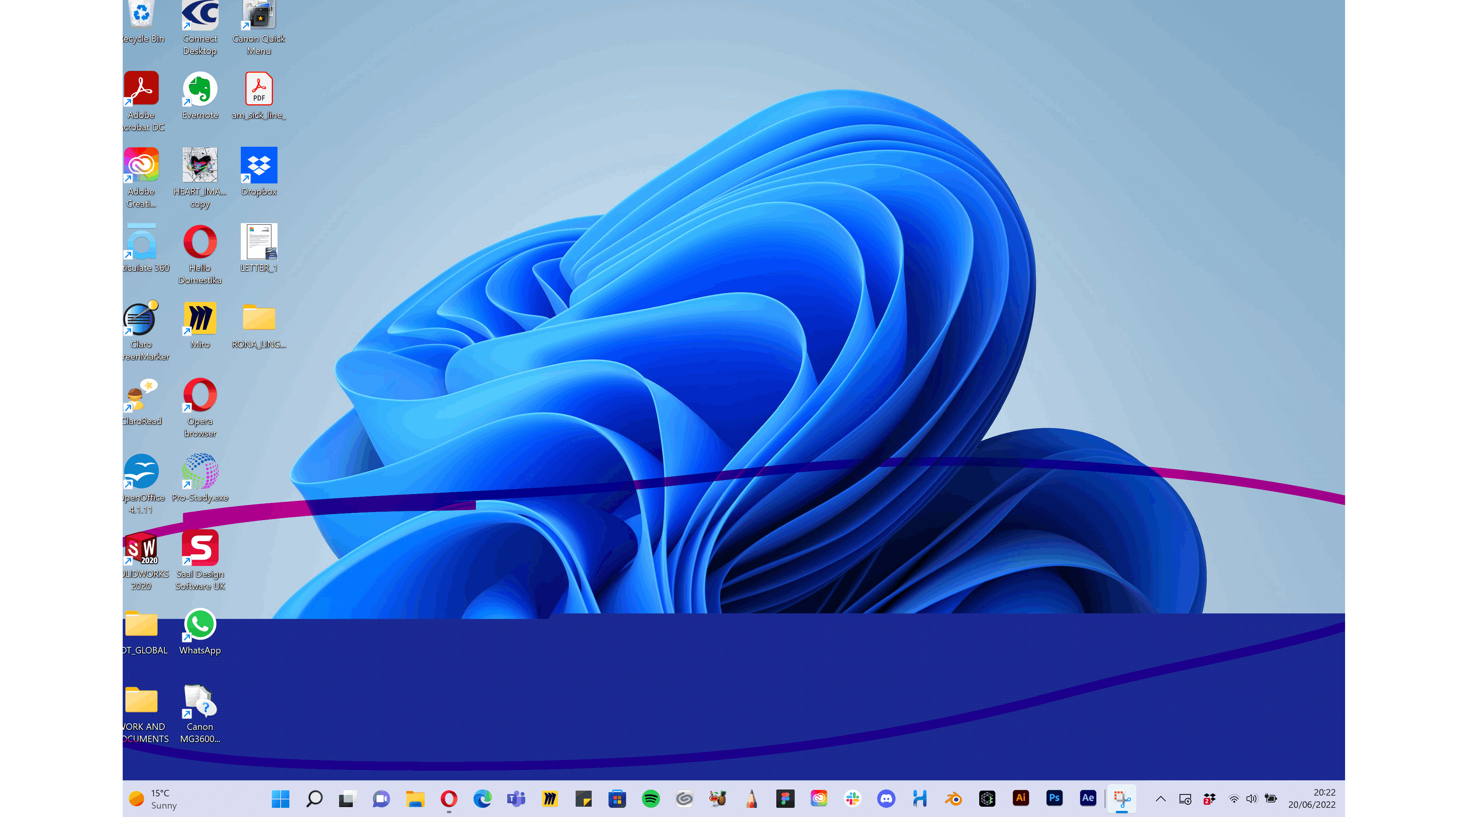The image size is (1467, 817).
Task: Open Figma taskbar icon
Action: (785, 799)
